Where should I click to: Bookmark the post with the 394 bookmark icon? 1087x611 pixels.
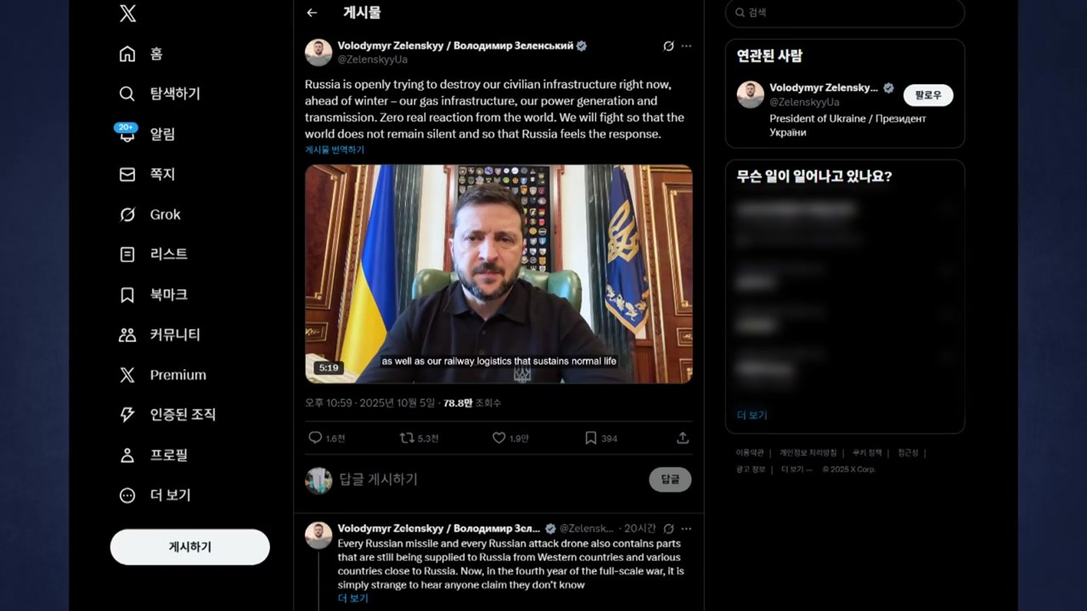pos(600,438)
